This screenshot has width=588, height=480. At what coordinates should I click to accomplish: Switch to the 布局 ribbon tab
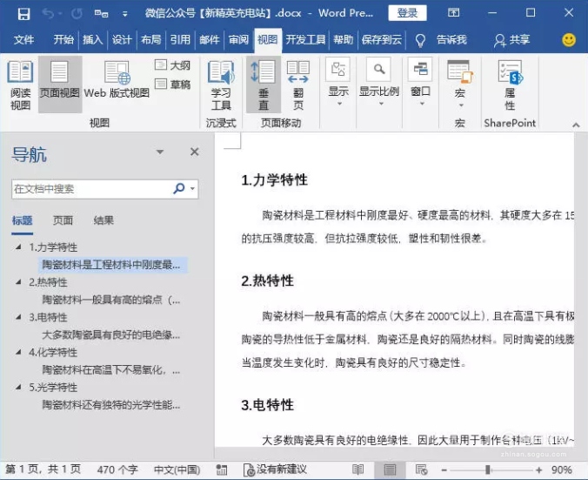point(151,39)
